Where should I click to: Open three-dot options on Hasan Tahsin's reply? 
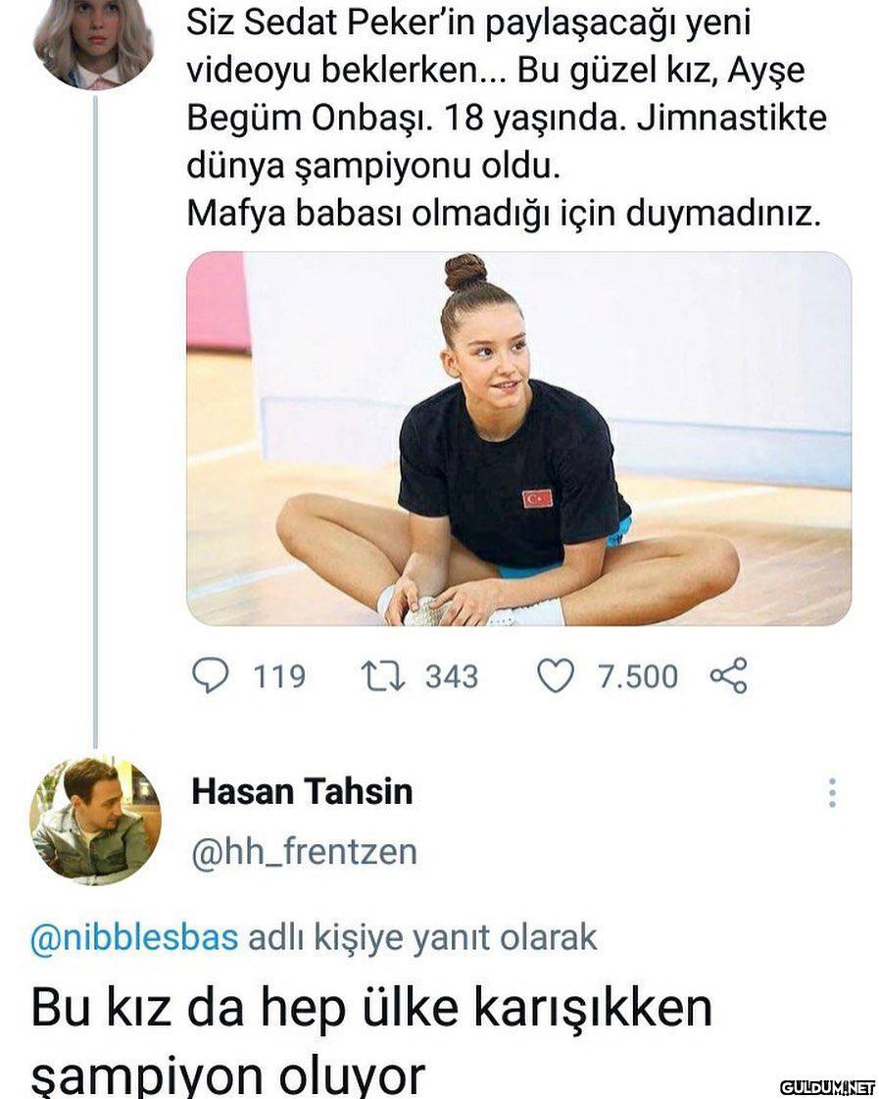tap(832, 792)
